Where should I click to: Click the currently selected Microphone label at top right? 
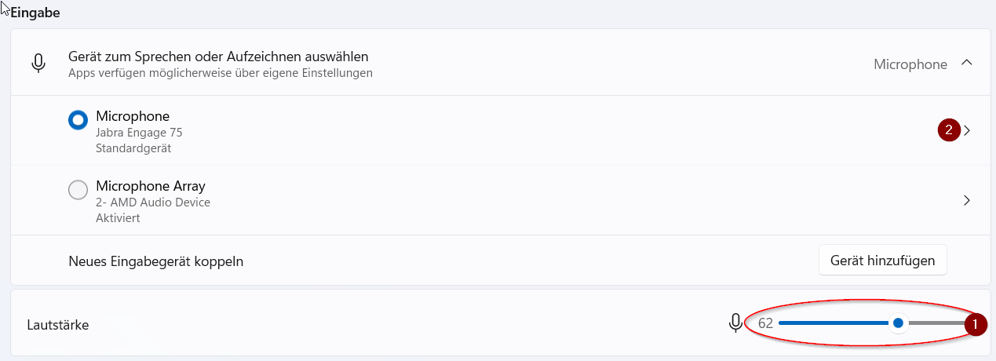pyautogui.click(x=910, y=64)
